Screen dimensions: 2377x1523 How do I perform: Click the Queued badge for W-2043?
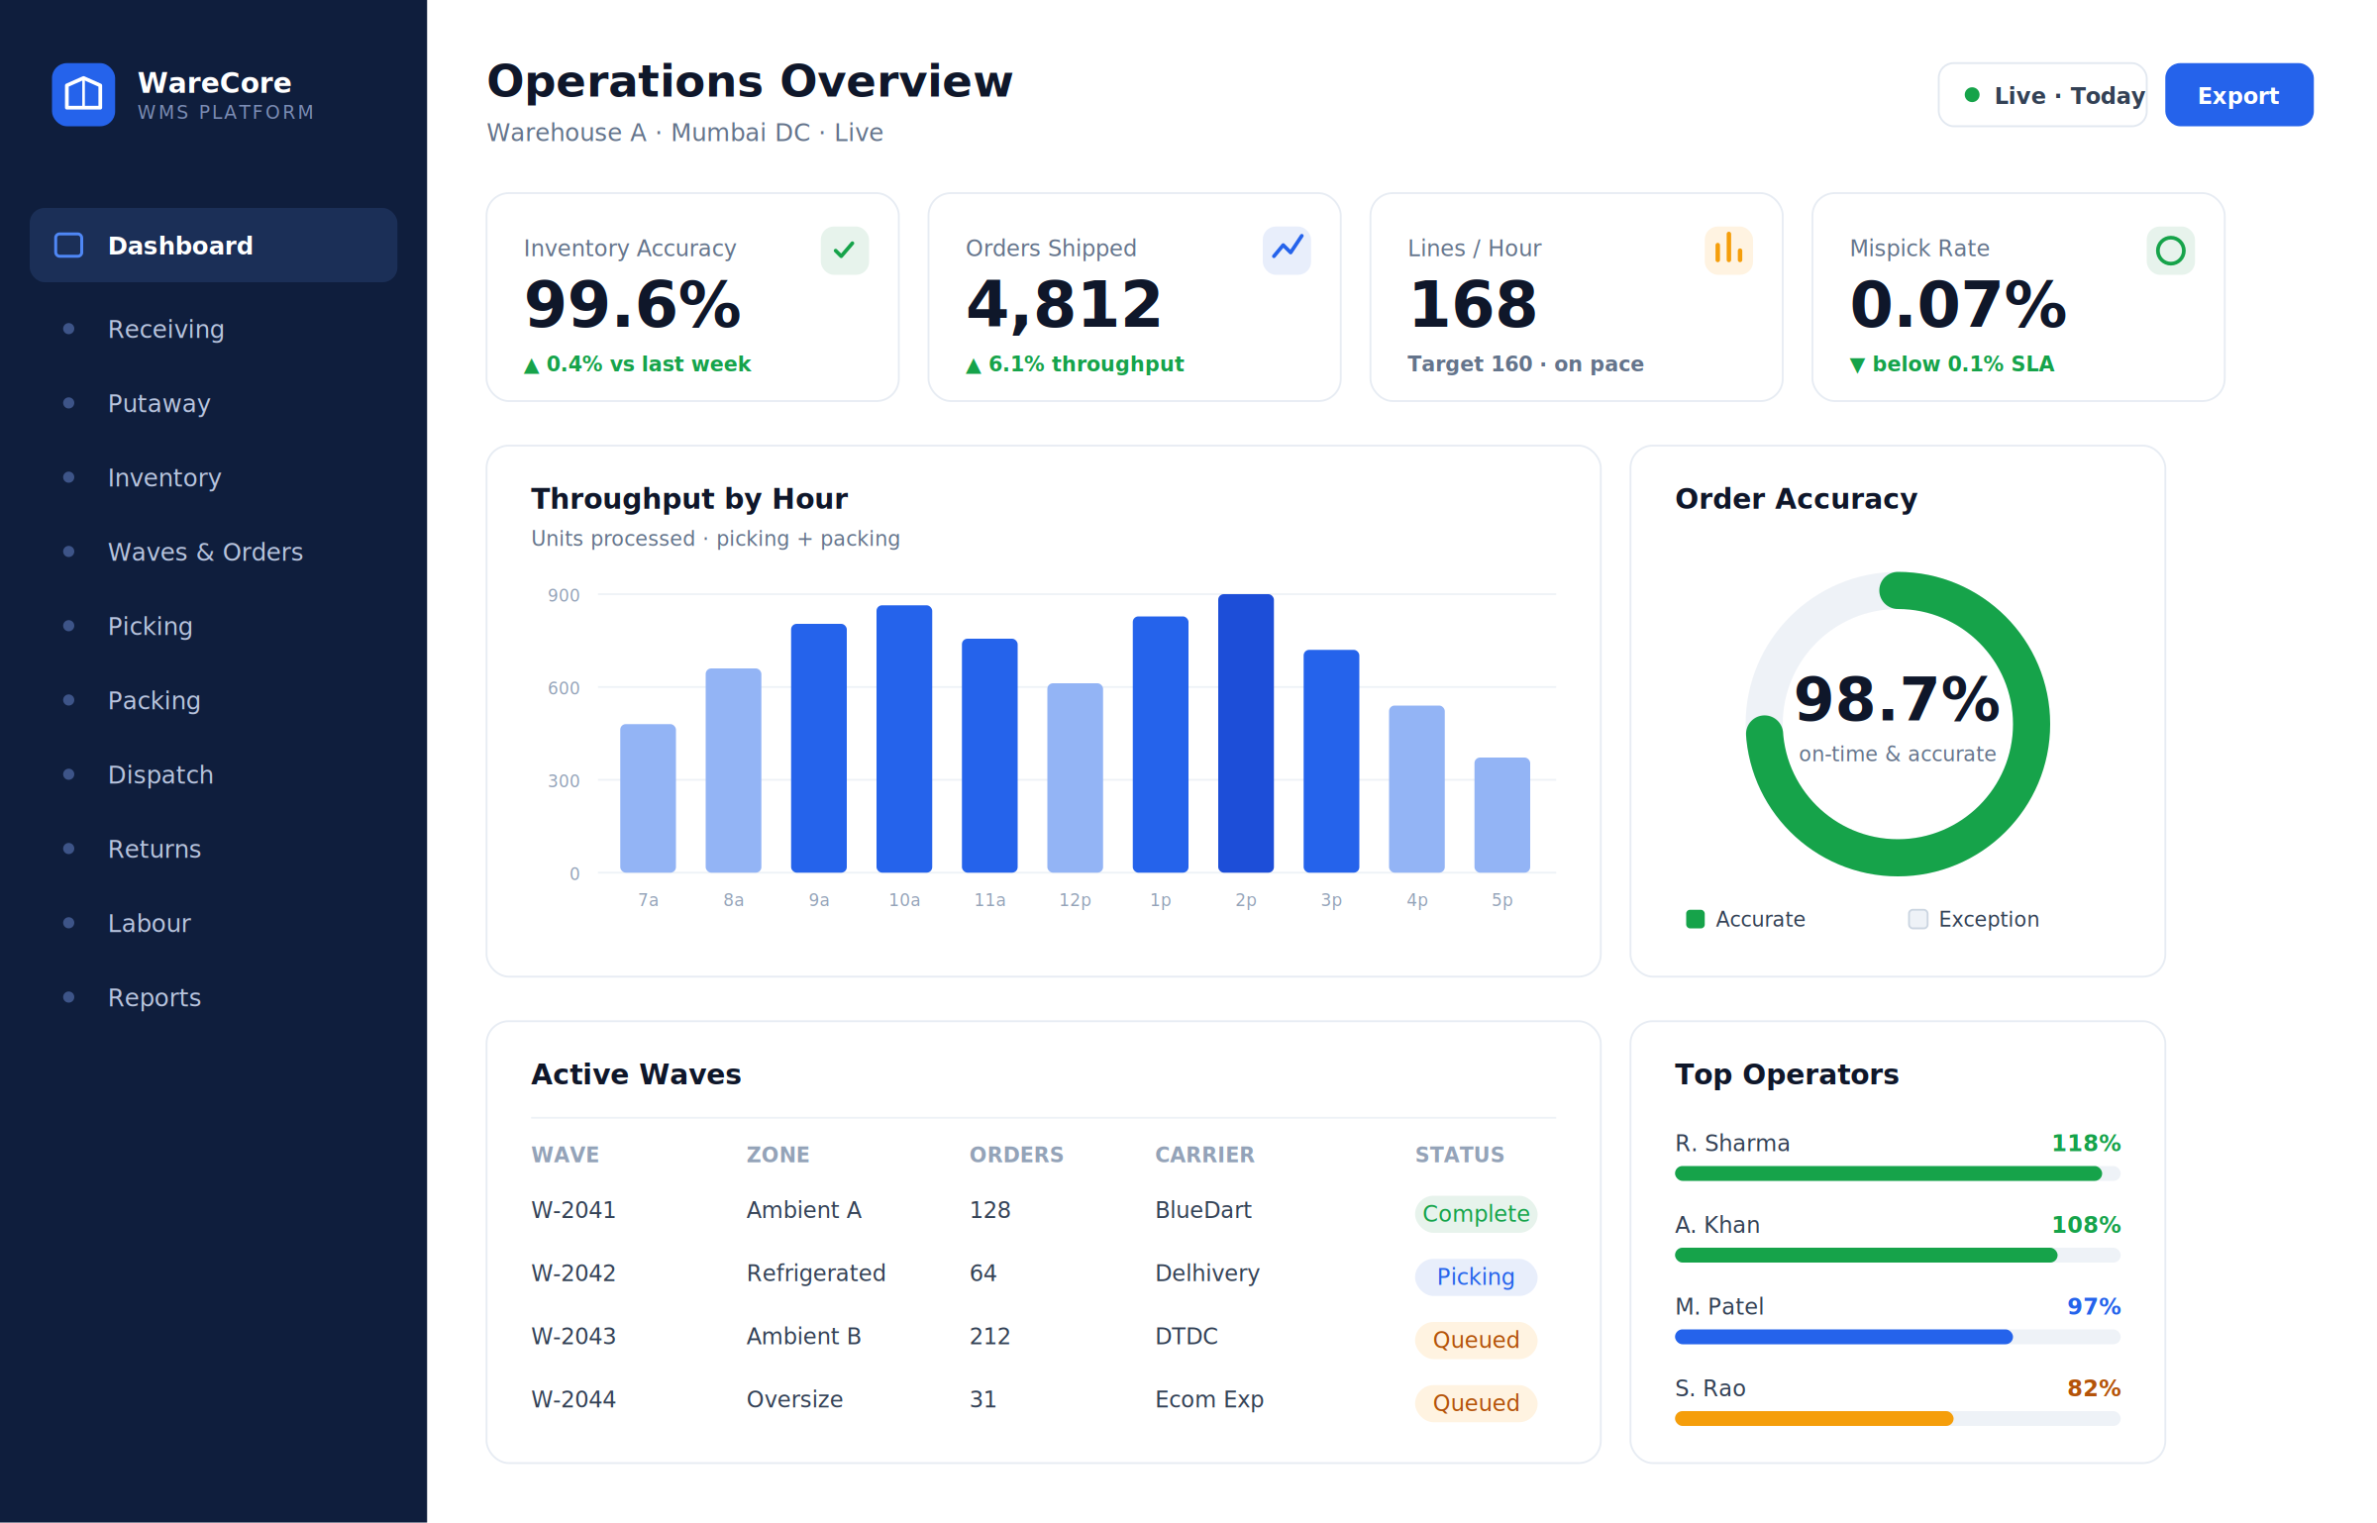1476,1340
